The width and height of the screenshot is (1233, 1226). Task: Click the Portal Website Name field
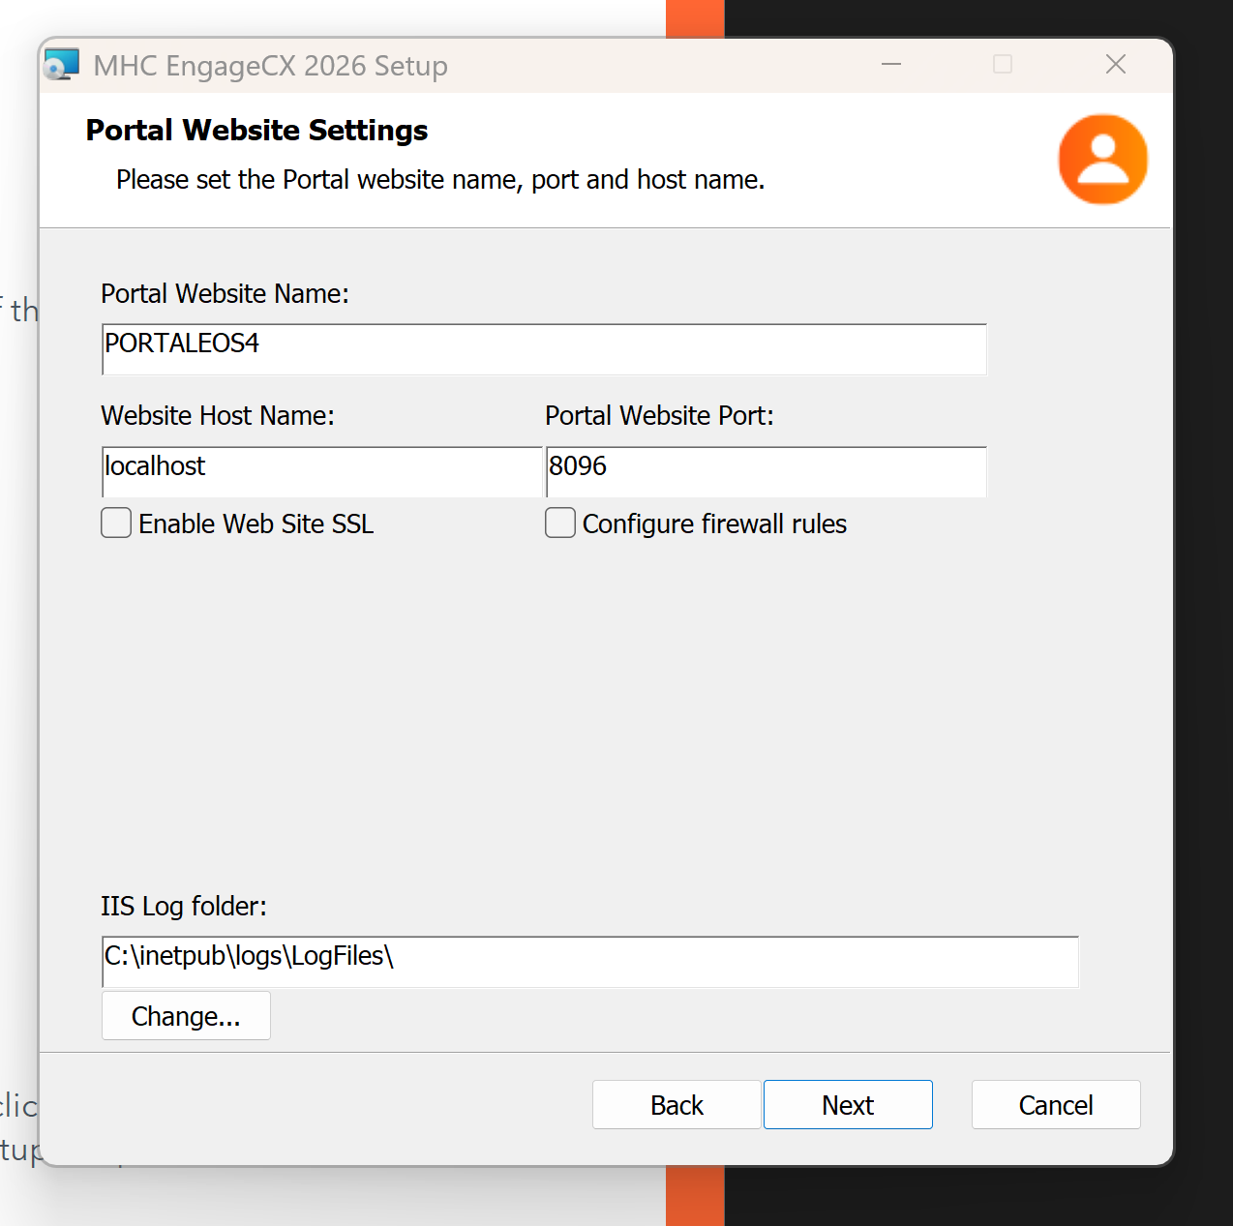[544, 349]
